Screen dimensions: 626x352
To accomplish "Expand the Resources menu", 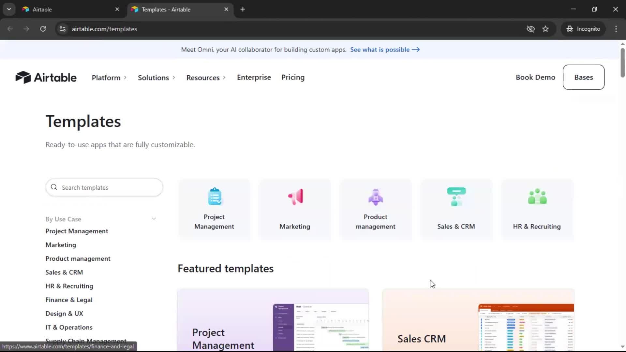I will (206, 78).
